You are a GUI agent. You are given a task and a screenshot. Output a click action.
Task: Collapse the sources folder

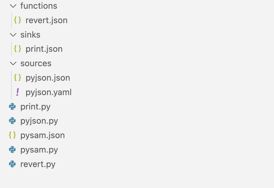click(13, 63)
